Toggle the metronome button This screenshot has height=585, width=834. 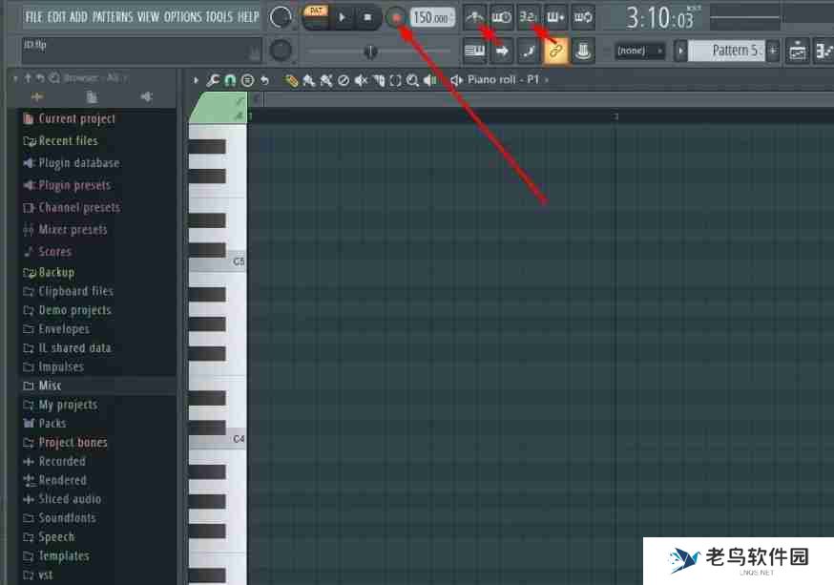click(x=474, y=17)
